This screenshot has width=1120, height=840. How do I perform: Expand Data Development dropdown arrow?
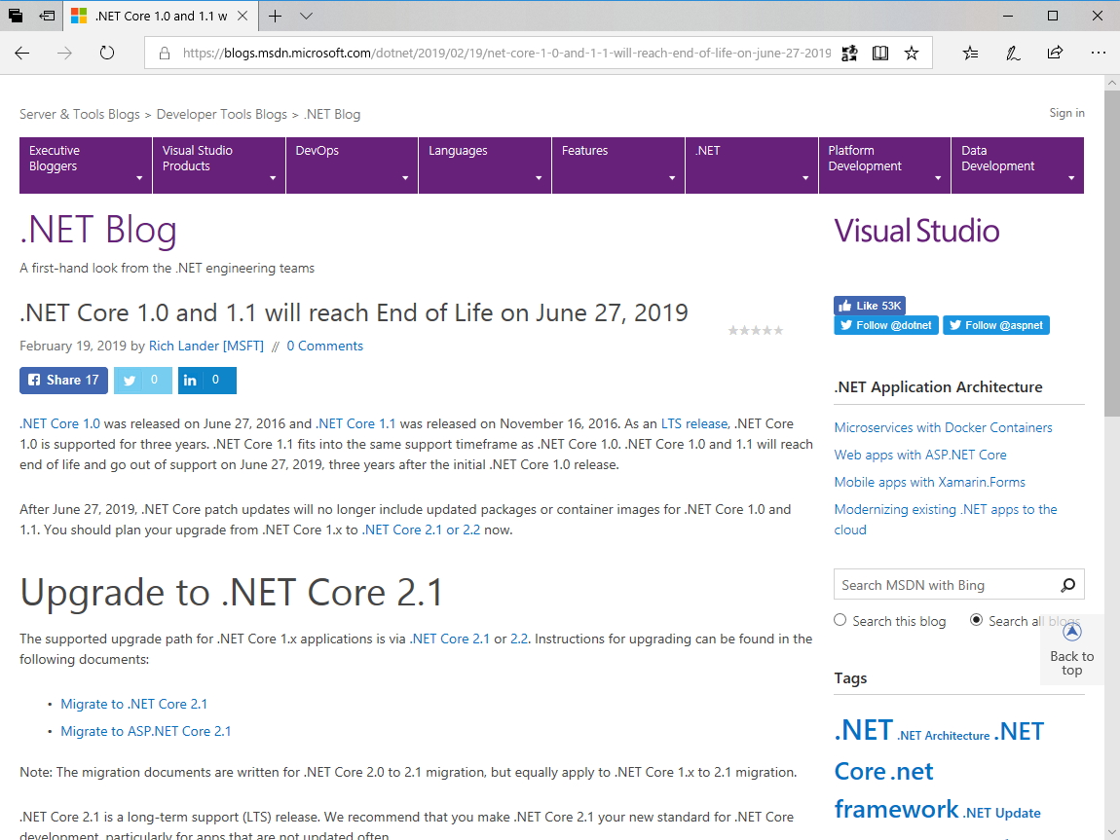[x=1070, y=178]
